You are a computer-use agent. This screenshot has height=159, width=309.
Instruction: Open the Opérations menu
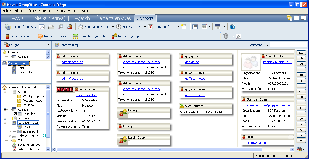tap(46, 11)
